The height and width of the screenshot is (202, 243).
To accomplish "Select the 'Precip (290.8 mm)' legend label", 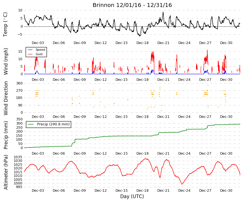I will tap(53, 124).
